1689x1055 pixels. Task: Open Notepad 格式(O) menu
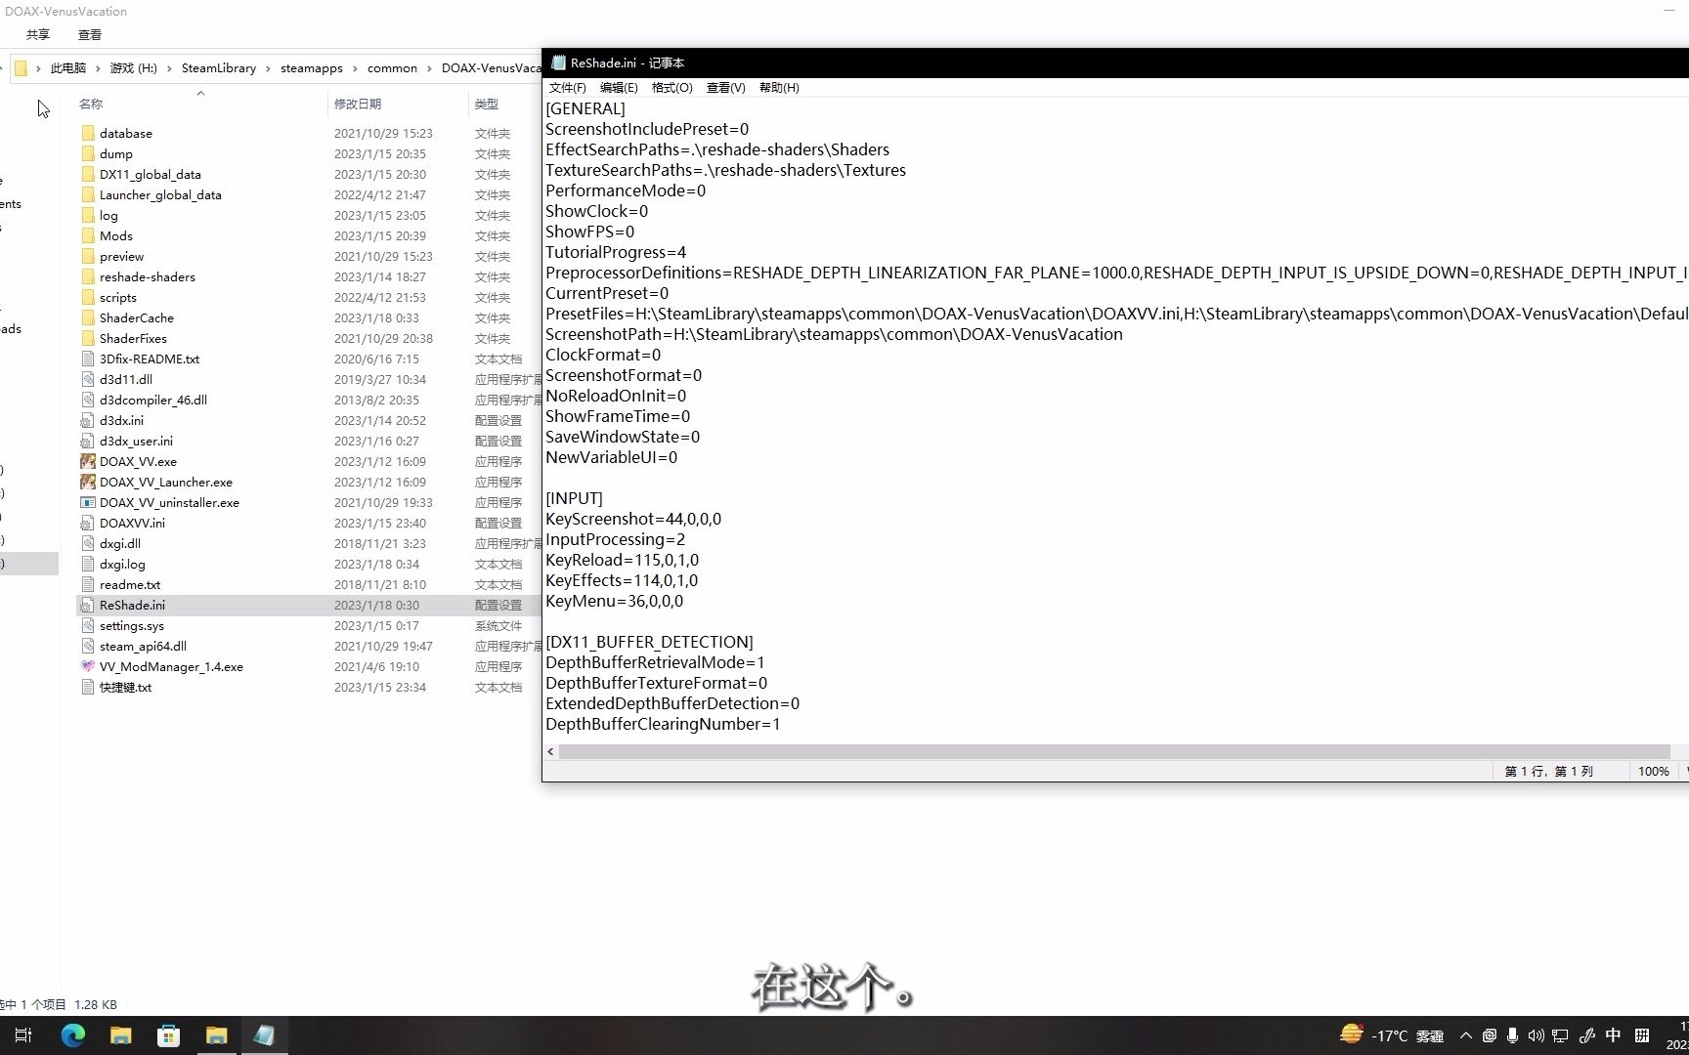671,88
